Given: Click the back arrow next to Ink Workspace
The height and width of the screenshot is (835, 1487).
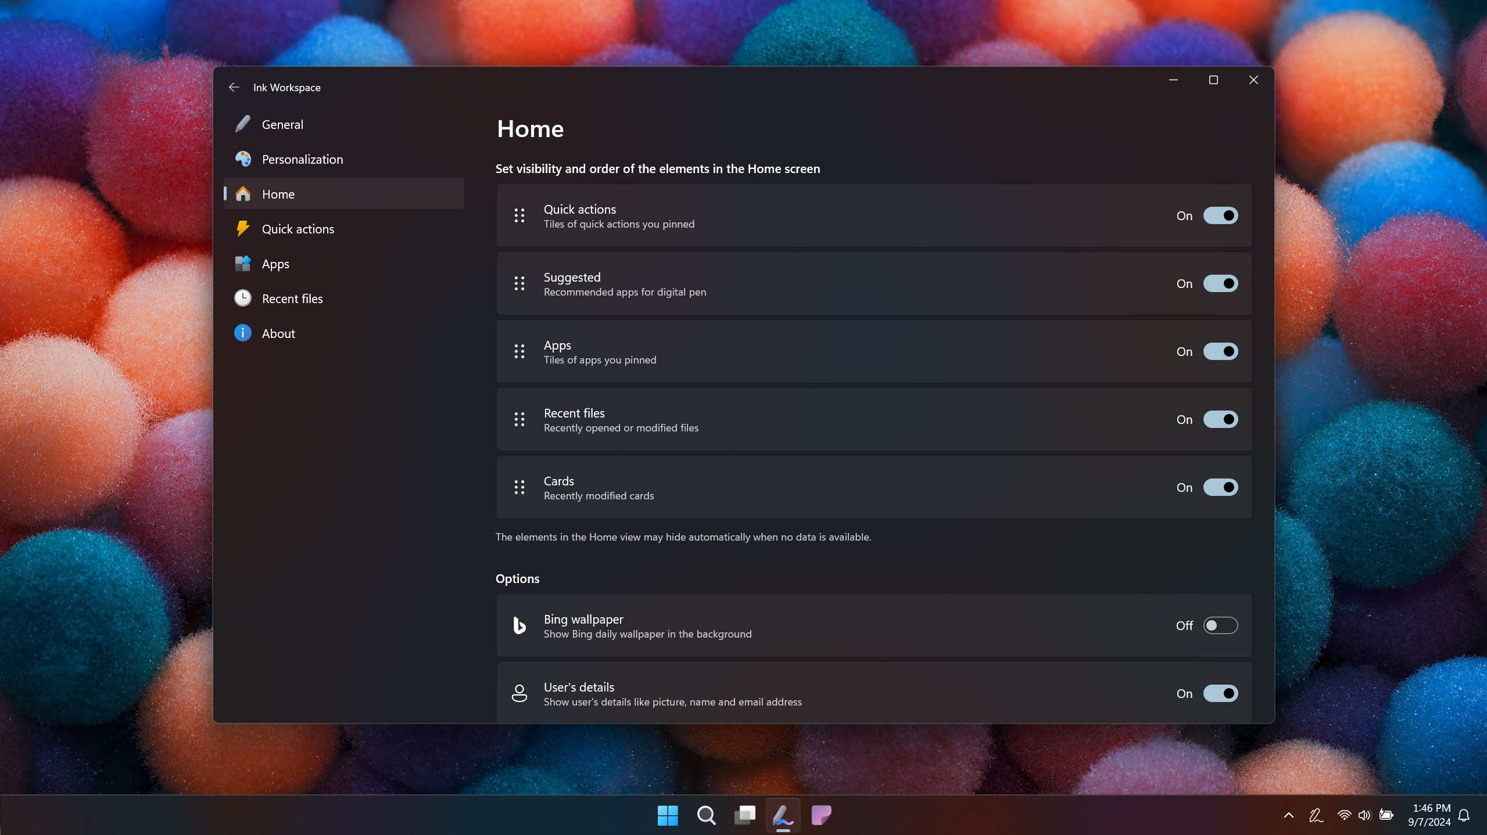Looking at the screenshot, I should 234,87.
